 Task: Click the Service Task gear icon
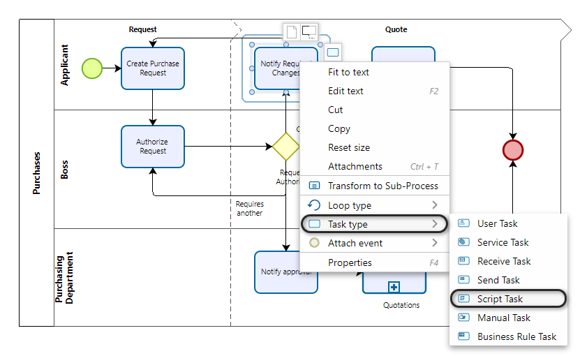pyautogui.click(x=463, y=242)
